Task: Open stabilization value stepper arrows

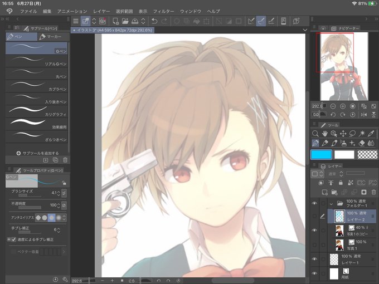Action: coord(59,229)
